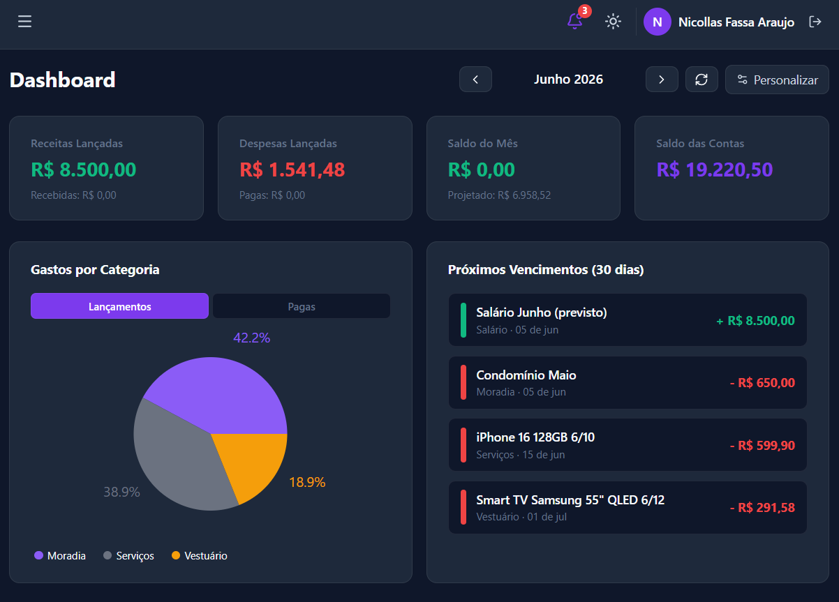Open Smart TV Samsung 55" QLED entry
This screenshot has height=602, width=839.
(628, 508)
